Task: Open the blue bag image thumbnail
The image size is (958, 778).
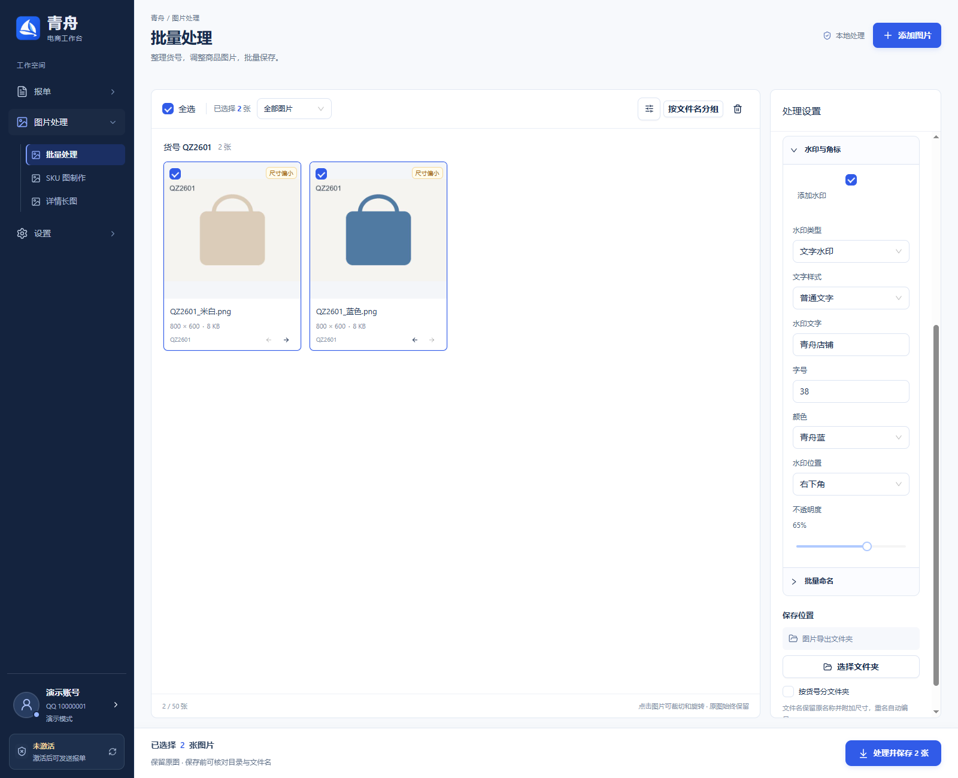Action: [378, 230]
